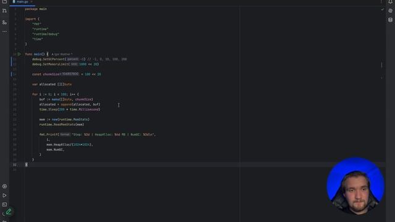Click the time.Sleep(200 * time.Millisecond) line
This screenshot has width=395, height=222.
pyautogui.click(x=70, y=110)
